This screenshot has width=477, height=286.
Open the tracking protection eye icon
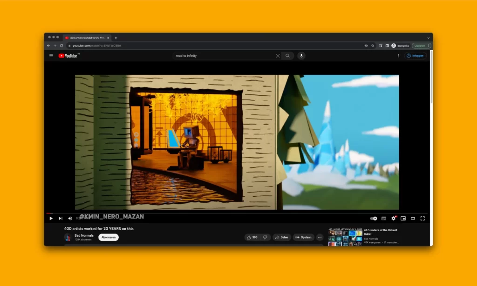tap(366, 46)
